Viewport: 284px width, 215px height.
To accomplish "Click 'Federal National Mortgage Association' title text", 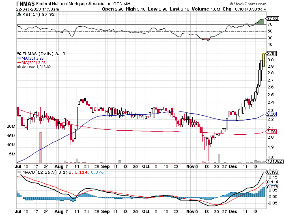I will pos(74,4).
